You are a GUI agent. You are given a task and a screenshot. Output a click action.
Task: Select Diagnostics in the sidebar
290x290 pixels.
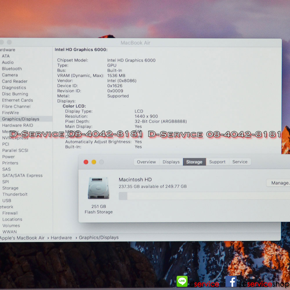tap(14, 88)
